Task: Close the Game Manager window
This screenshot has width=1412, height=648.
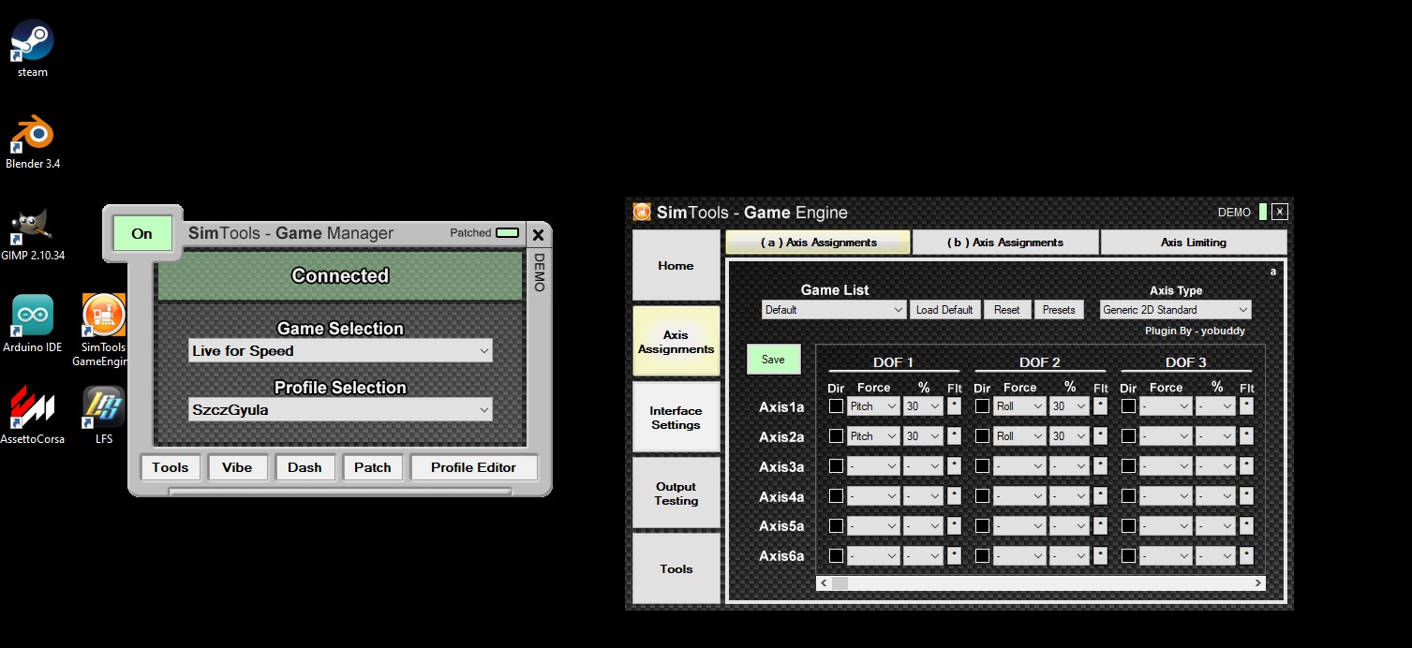Action: click(x=538, y=234)
